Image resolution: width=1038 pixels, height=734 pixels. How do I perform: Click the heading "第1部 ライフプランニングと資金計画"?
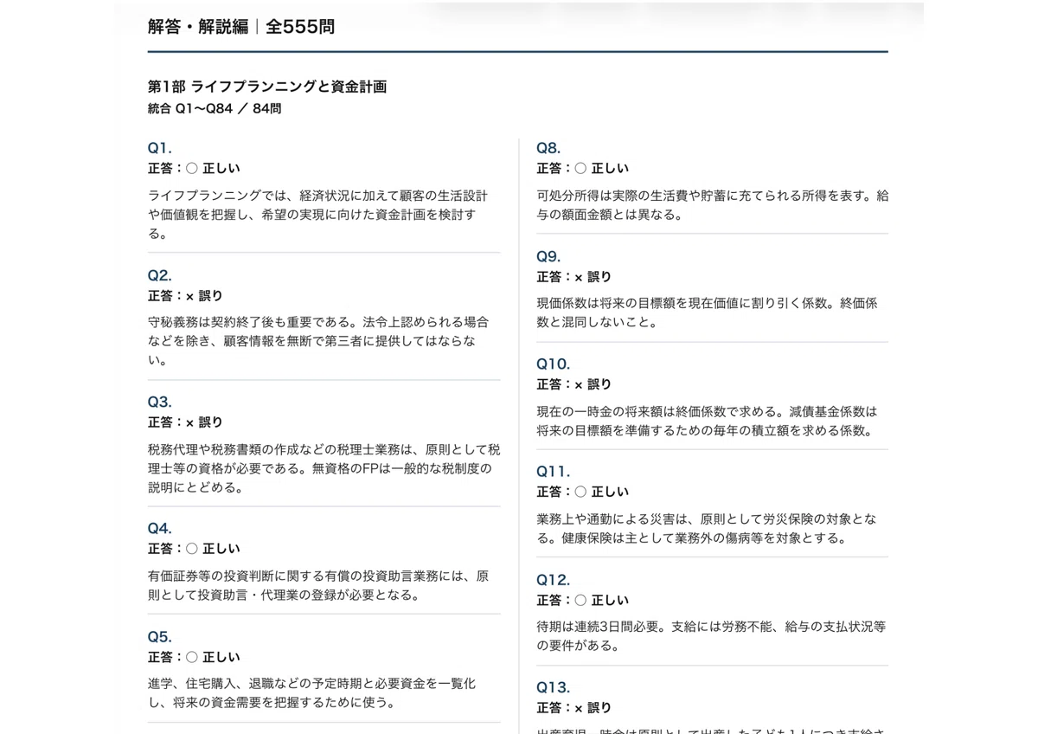pos(267,87)
